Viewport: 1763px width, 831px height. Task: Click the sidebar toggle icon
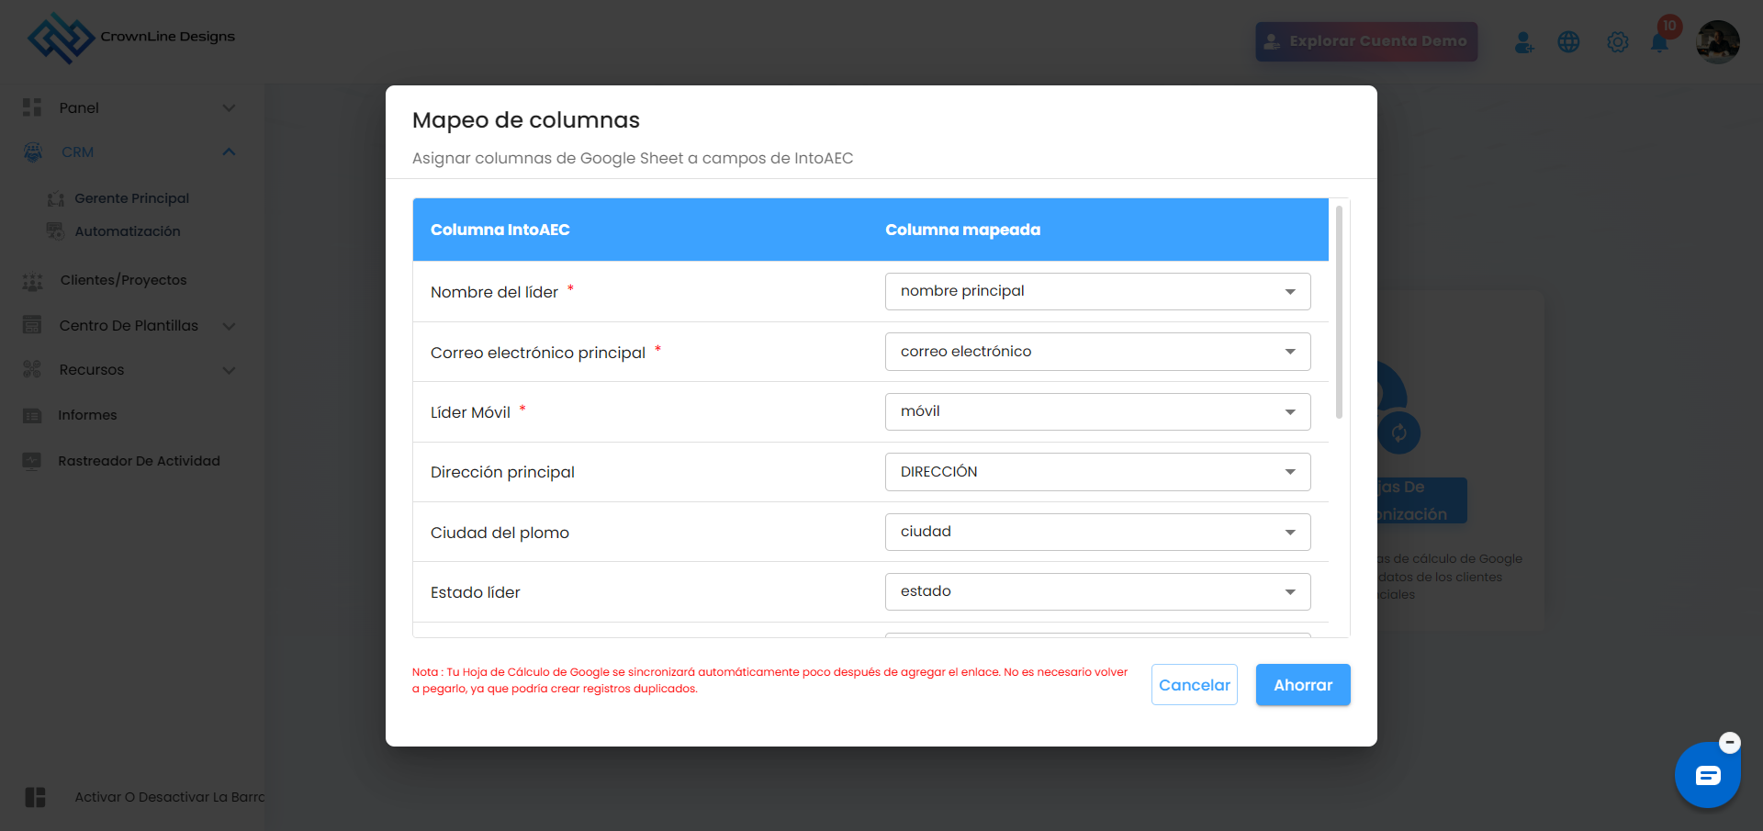coord(35,797)
